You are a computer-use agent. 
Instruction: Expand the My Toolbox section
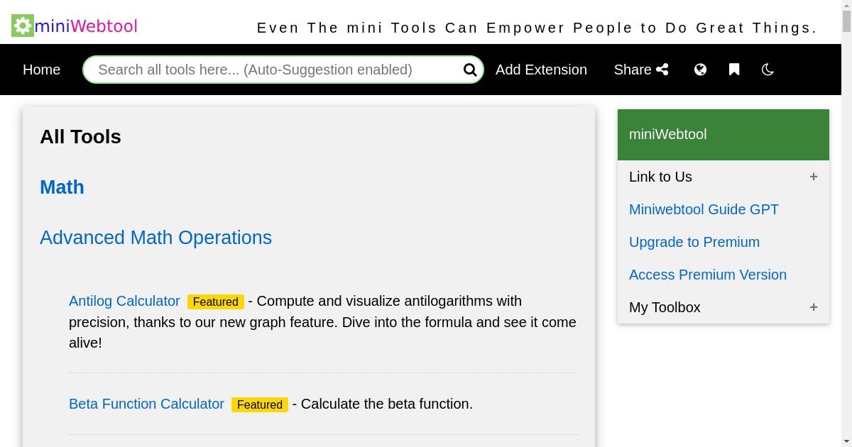point(814,307)
